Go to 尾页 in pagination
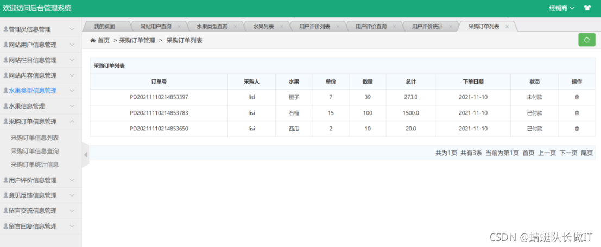Viewport: 601px width, 247px height. coord(587,153)
